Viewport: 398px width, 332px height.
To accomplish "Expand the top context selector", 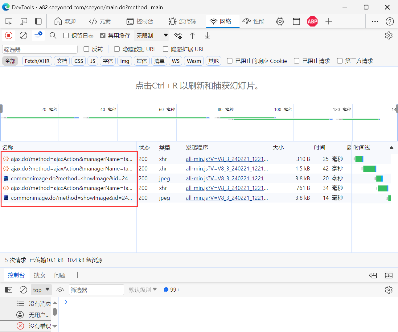I will tap(41, 290).
